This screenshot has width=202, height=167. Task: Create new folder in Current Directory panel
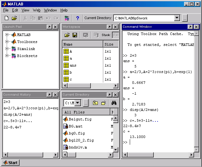[104, 103]
